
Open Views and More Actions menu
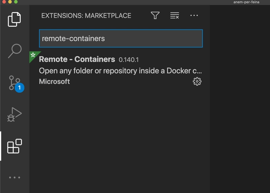click(x=194, y=15)
